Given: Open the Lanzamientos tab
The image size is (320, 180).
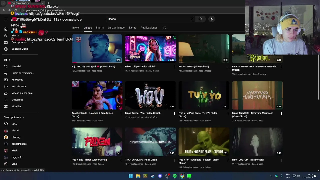Looking at the screenshot, I should 116,28.
